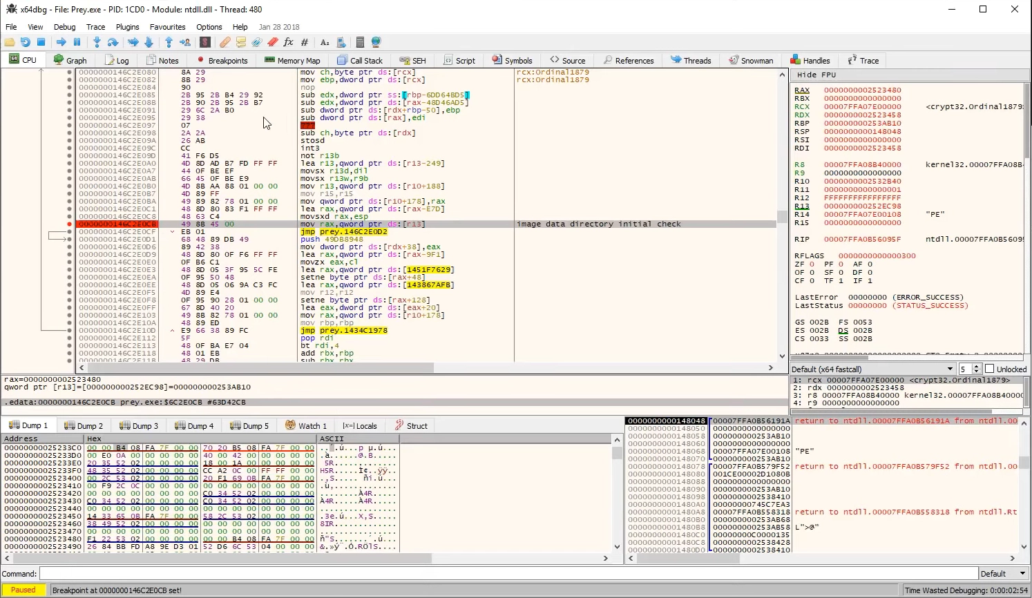
Task: Increase calling convention argument count stepper
Action: tap(976, 366)
